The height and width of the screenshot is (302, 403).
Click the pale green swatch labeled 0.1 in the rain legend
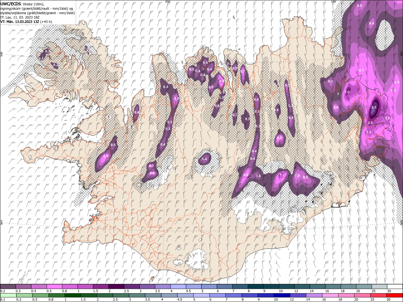point(8,295)
